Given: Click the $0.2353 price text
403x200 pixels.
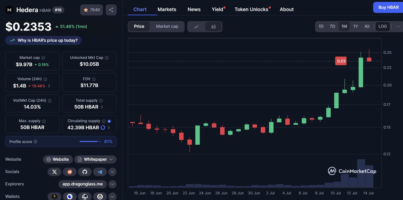Looking at the screenshot, I should [x=29, y=27].
